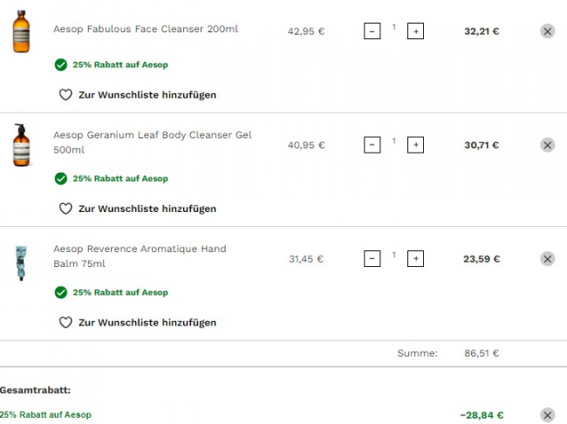Screen dimensions: 567x424
Task: Click the Geranium Leaf pump bottle thumbnail
Action: [21, 145]
